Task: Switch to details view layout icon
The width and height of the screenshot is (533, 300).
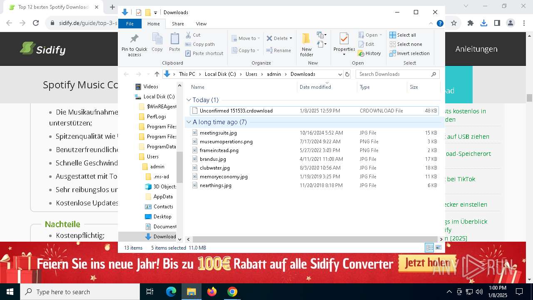Action: (x=429, y=248)
